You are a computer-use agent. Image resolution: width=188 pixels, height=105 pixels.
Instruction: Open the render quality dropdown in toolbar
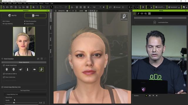coord(97,7)
